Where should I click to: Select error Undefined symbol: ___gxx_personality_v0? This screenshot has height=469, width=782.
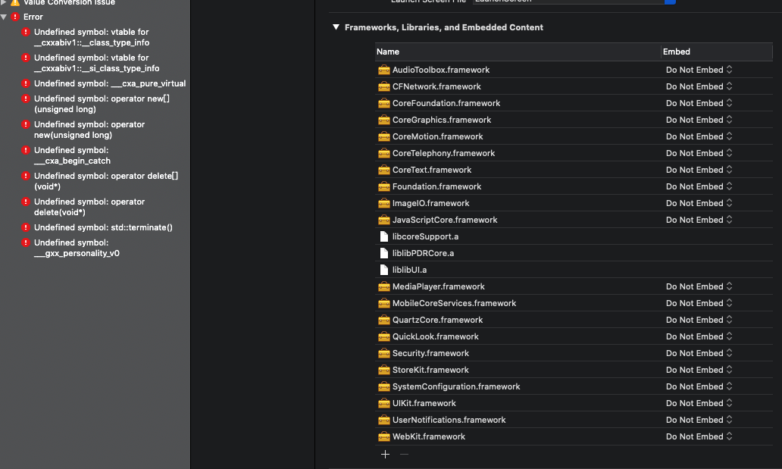pyautogui.click(x=77, y=248)
